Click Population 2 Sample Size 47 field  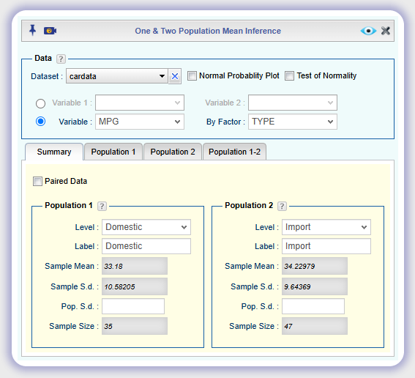coord(315,326)
